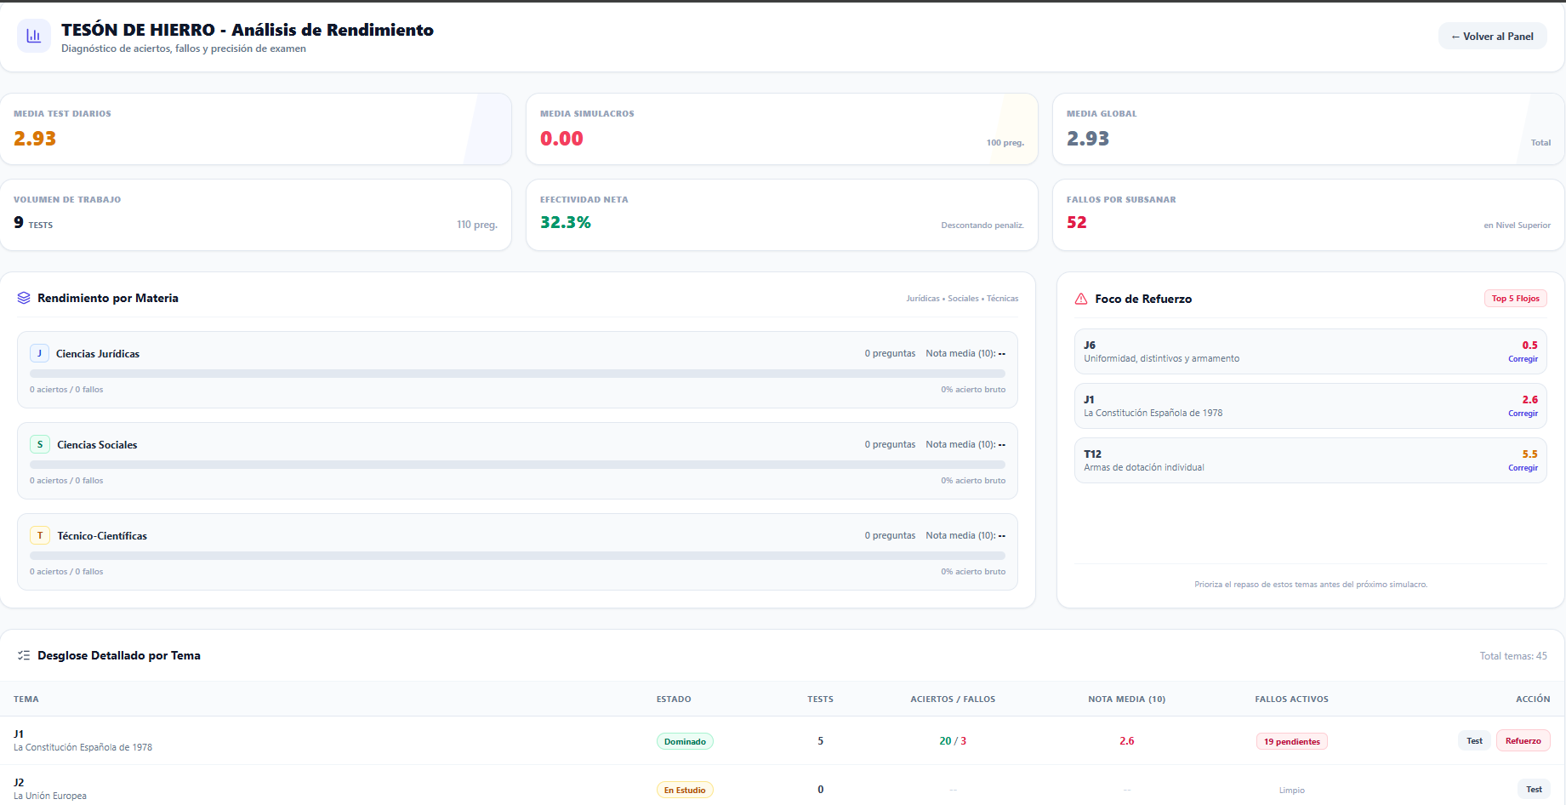Open Test for J2 La Unión Europea
The width and height of the screenshot is (1566, 805).
pyautogui.click(x=1534, y=789)
